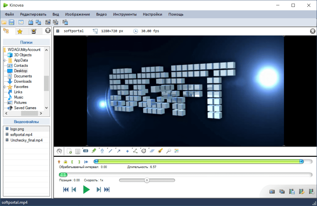Switch to two capture screens icon

coord(56,22)
